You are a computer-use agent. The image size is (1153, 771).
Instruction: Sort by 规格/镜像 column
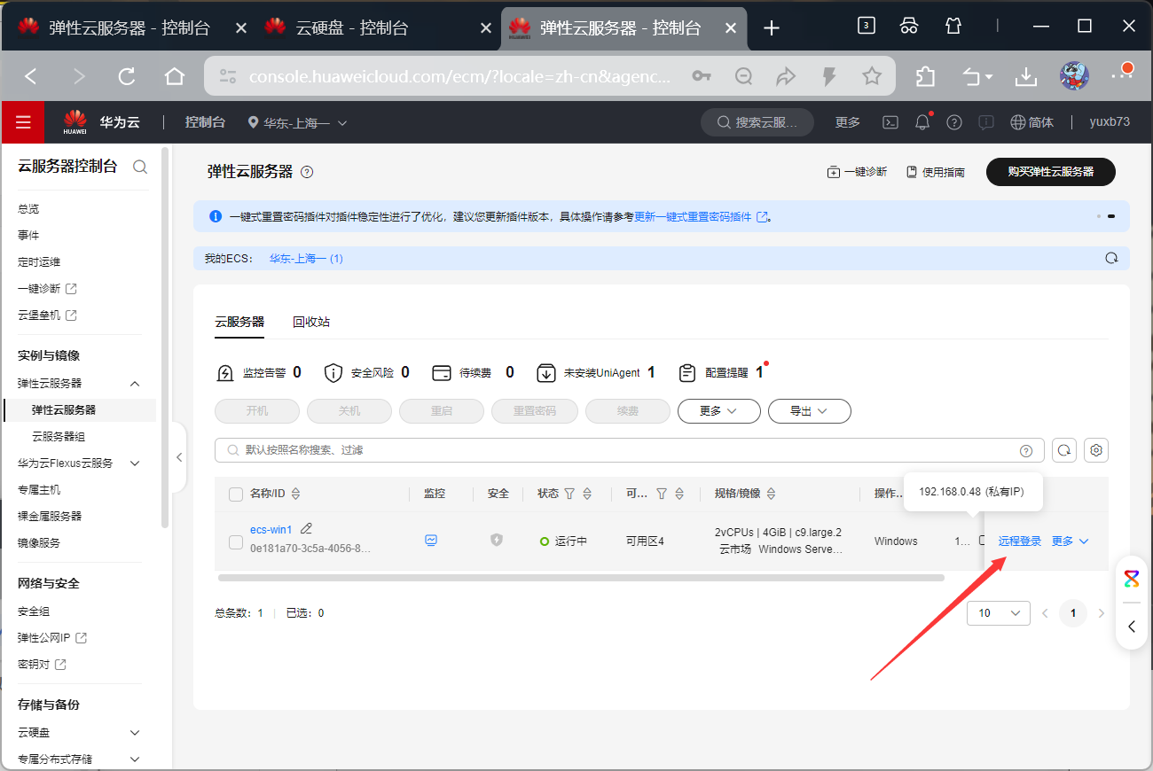tap(771, 494)
